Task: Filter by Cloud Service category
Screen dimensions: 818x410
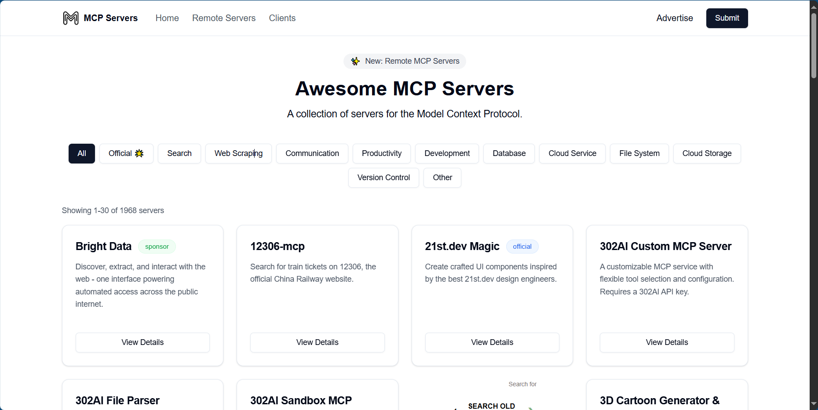Action: tap(572, 153)
